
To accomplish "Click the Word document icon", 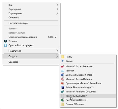I will click(x=62, y=75).
